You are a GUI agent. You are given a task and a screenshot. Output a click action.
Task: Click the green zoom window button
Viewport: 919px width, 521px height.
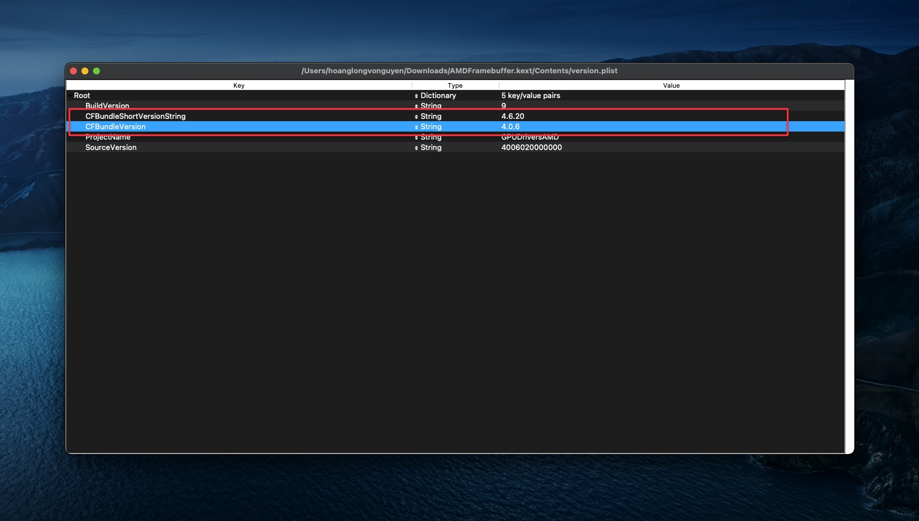click(x=96, y=71)
